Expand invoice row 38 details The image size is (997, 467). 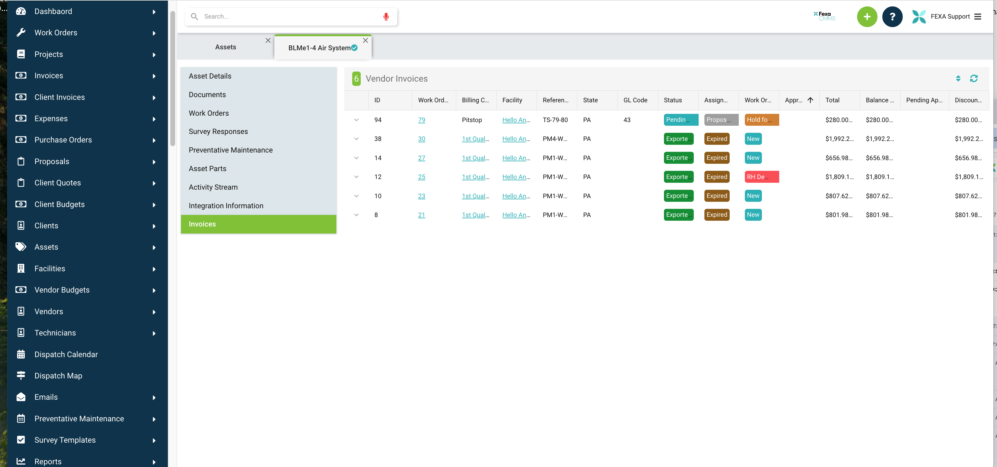point(356,139)
